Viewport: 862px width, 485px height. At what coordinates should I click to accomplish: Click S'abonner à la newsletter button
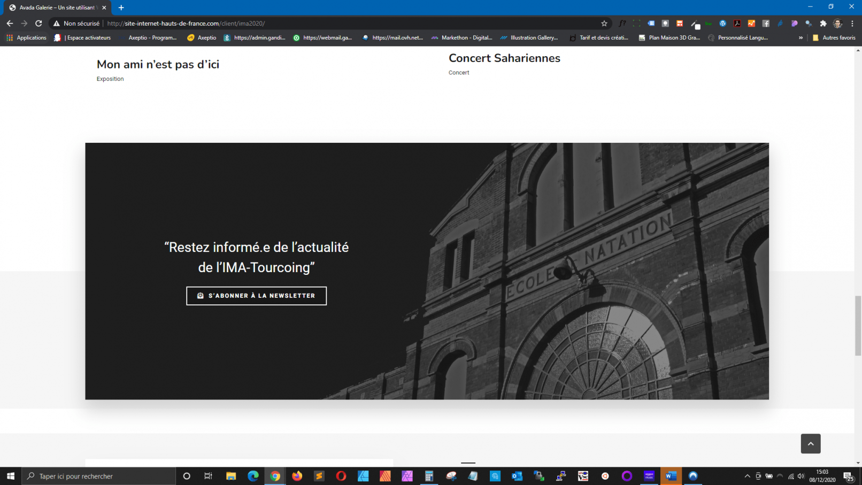point(256,296)
